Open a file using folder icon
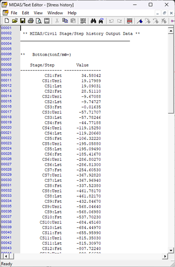Image resolution: width=175 pixels, height=267 pixels. coord(15,21)
